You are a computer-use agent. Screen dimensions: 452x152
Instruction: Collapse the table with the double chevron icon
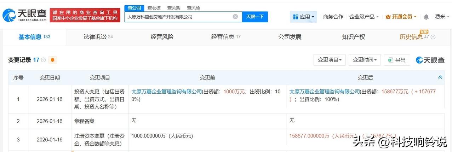[440, 77]
